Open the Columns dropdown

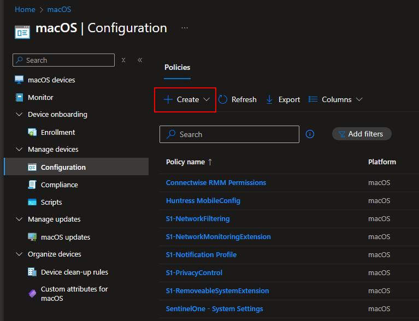click(x=335, y=99)
